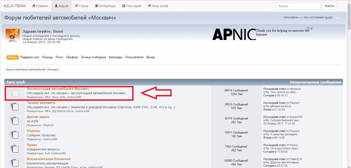The width and height of the screenshot is (351, 168).
Task: Go to Главная in the top navigation
Action: point(40,6)
